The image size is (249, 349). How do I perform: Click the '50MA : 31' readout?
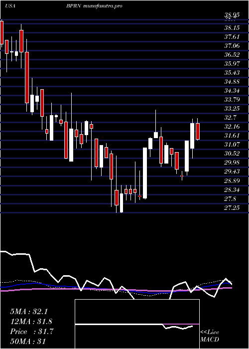click(x=28, y=342)
